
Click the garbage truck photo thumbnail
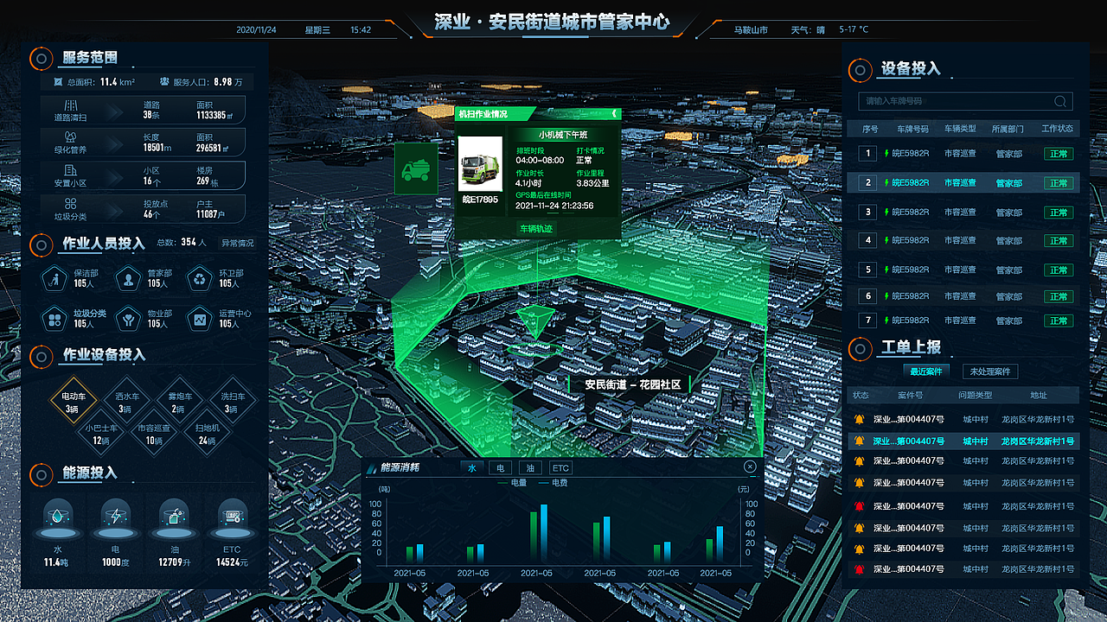(x=480, y=164)
